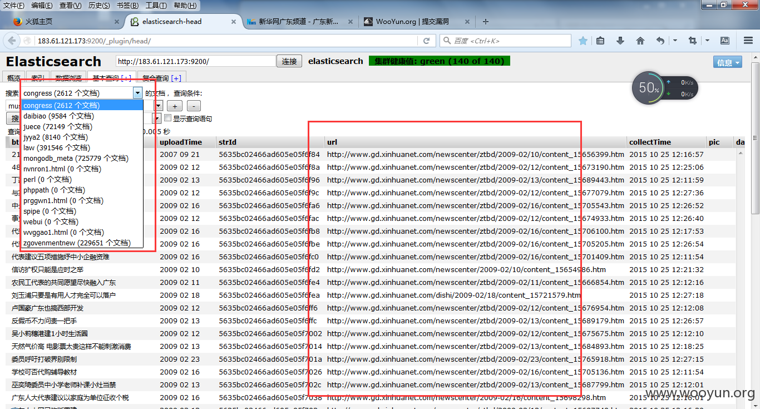The width and height of the screenshot is (760, 409).
Task: Open the field selector dropdown beside plus button
Action: coord(158,106)
